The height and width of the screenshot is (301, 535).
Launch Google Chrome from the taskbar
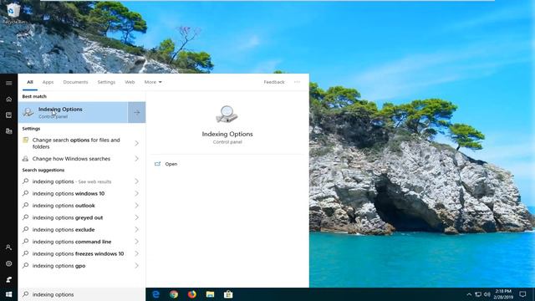(x=174, y=294)
